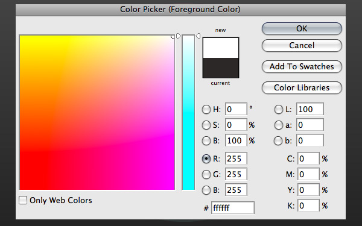The height and width of the screenshot is (226, 362).
Task: Select the L lightness radio button
Action: click(278, 109)
